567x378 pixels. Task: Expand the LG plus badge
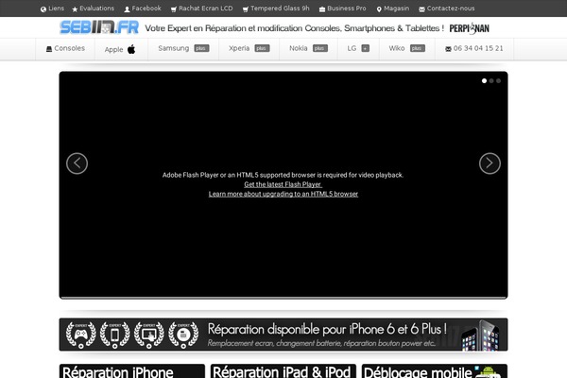coord(365,48)
